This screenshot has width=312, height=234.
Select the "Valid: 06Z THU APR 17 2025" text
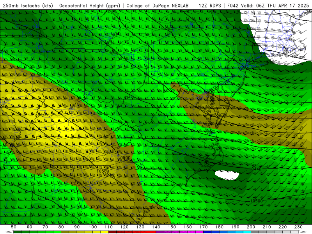275,6
